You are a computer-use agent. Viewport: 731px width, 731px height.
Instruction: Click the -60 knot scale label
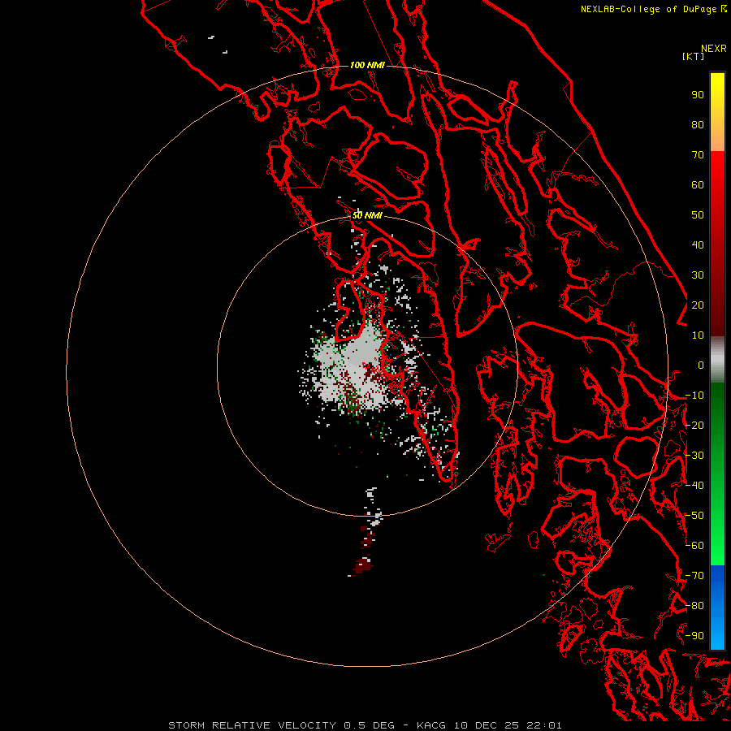[694, 546]
